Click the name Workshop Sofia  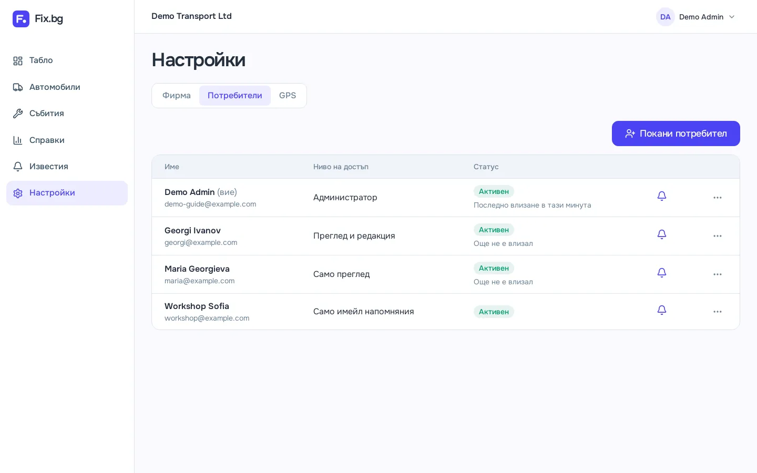pos(197,306)
